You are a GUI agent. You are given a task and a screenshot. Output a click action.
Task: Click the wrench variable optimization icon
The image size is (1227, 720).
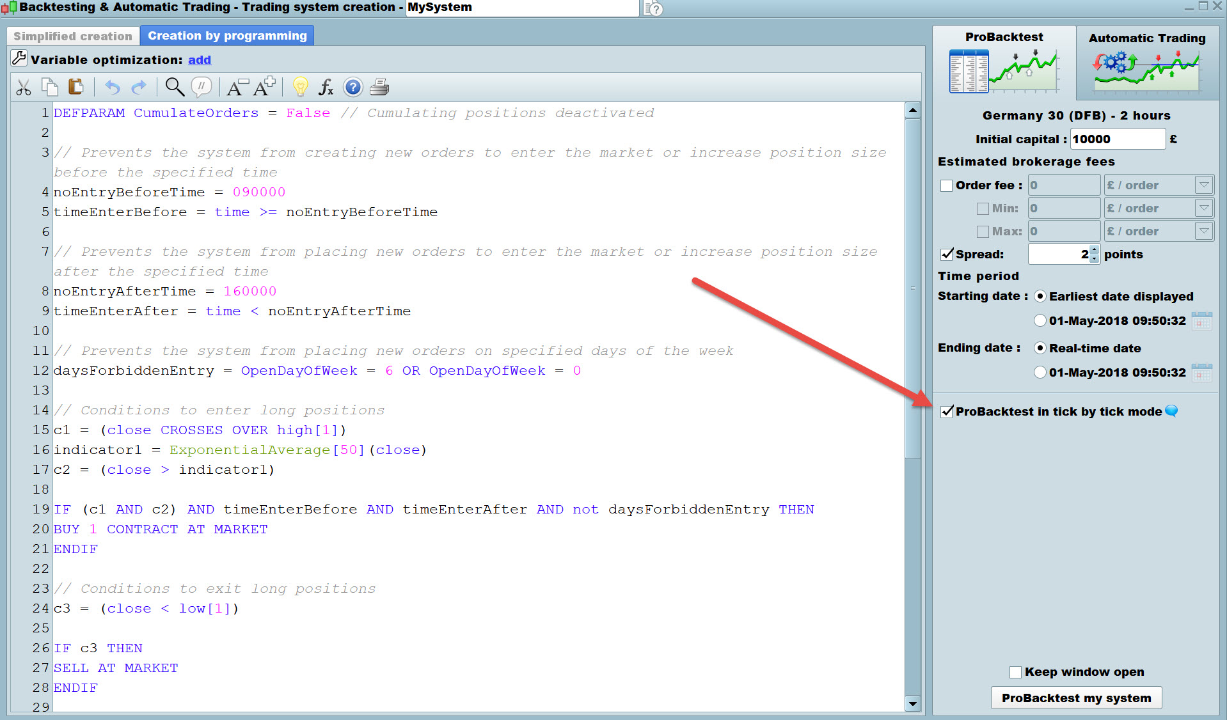click(19, 59)
